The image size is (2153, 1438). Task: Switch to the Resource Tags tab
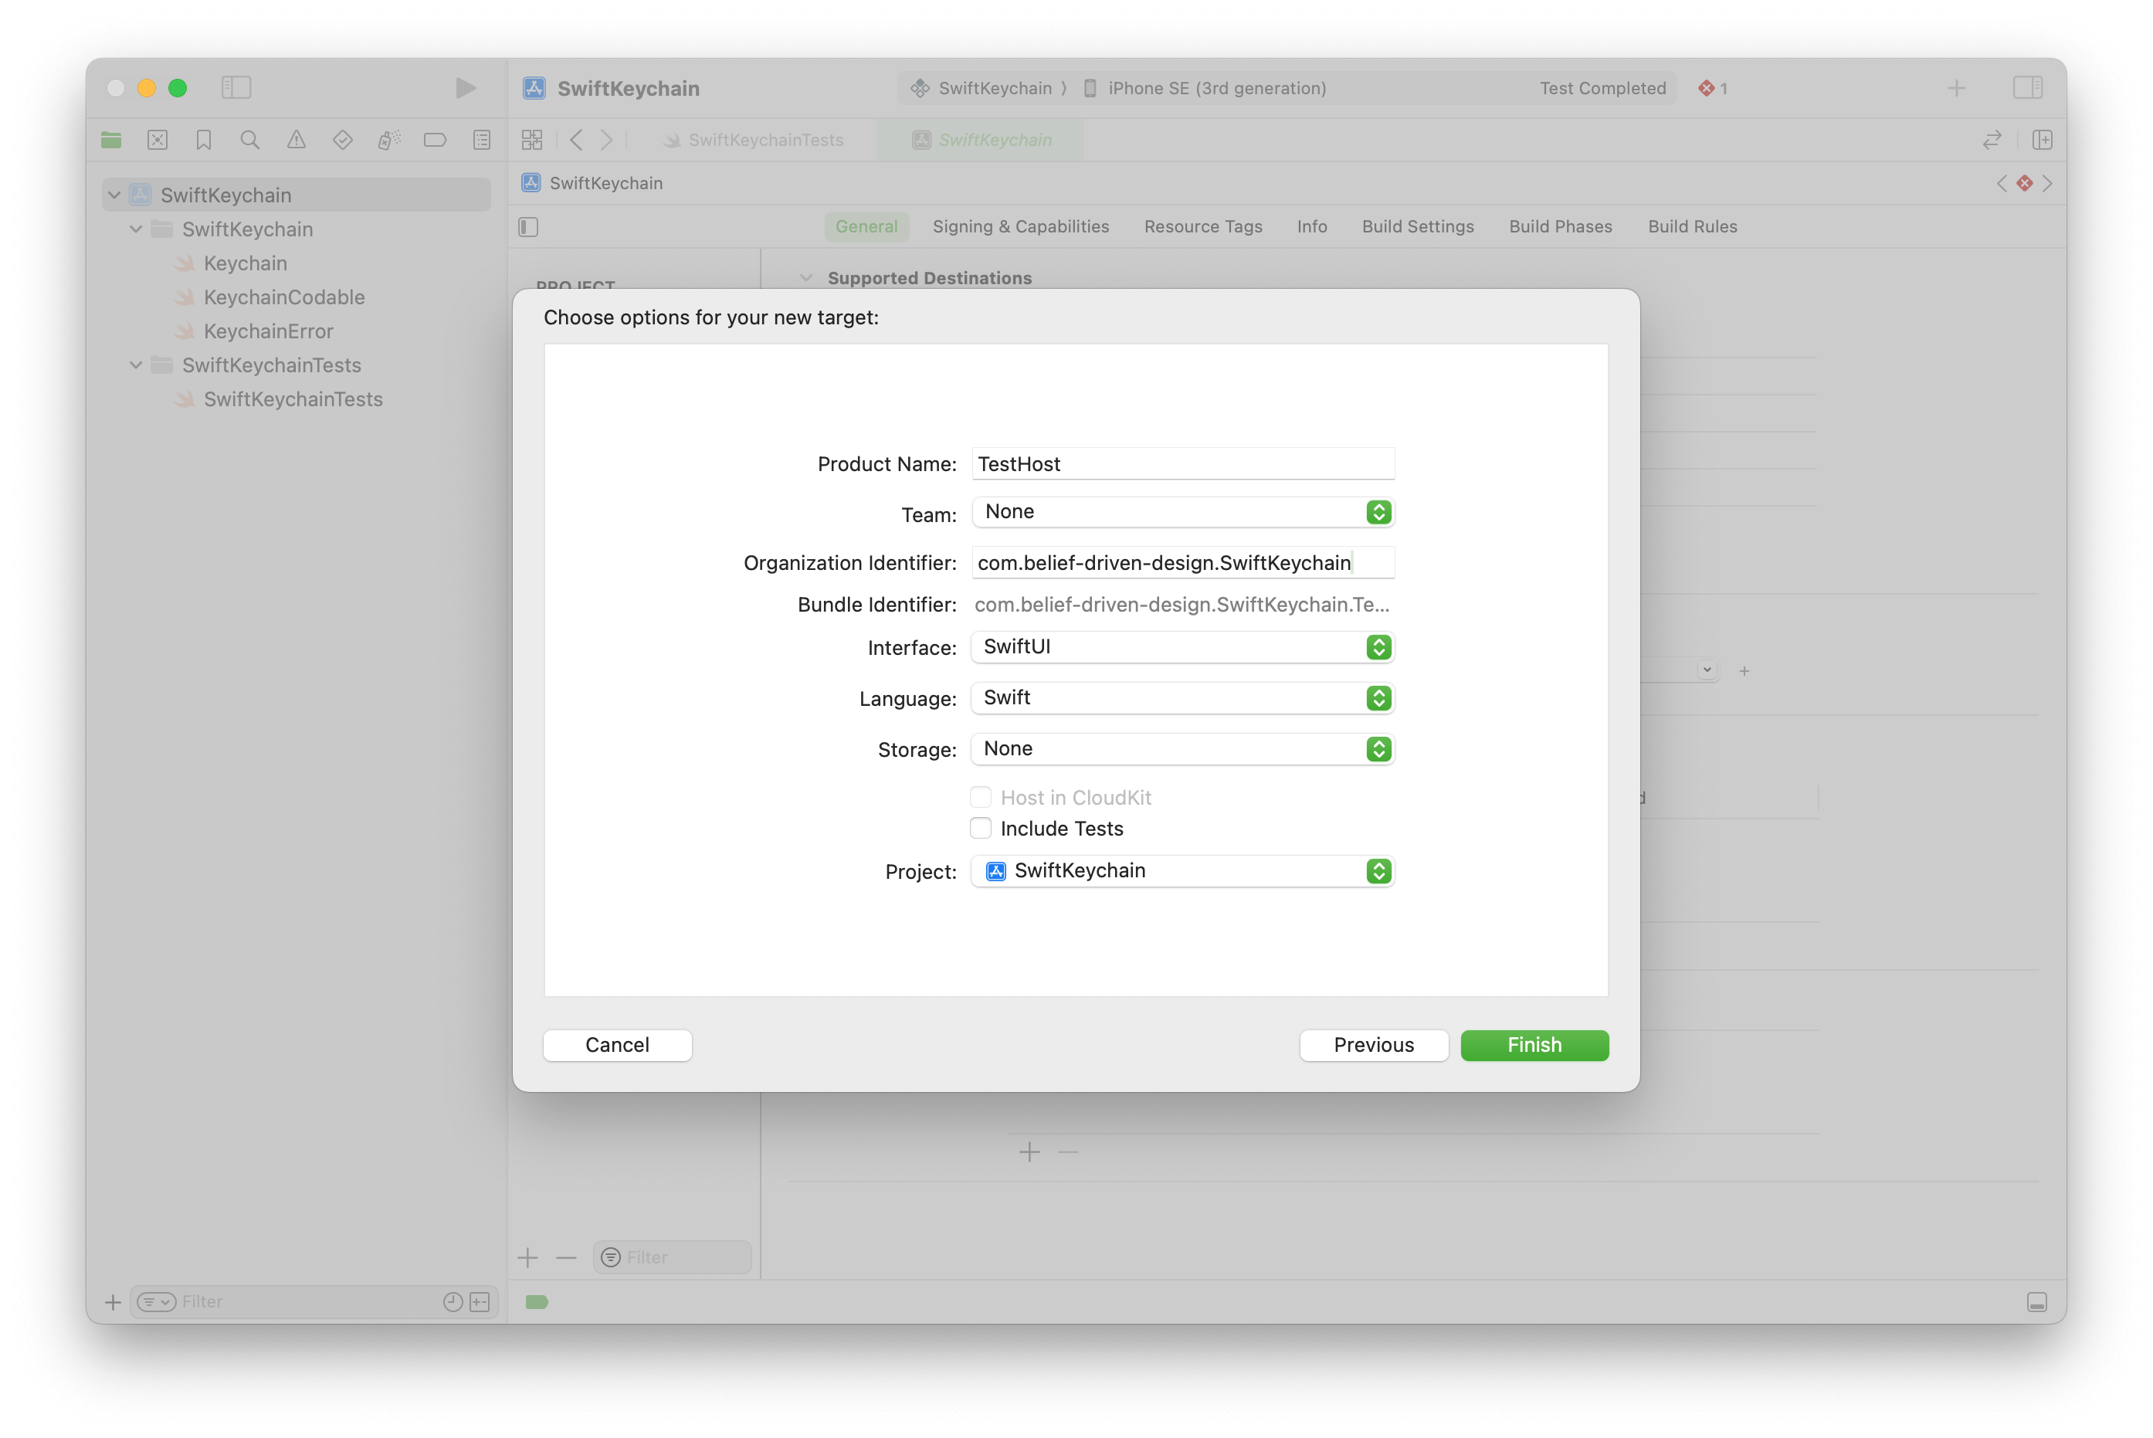pyautogui.click(x=1203, y=226)
